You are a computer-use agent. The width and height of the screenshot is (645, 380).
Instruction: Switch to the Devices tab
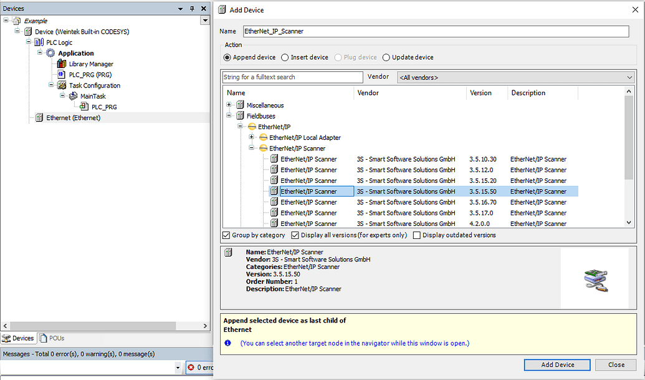point(18,338)
